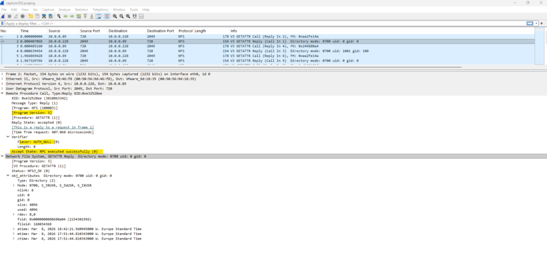Open the Go menu
This screenshot has height=254, width=547.
pyautogui.click(x=35, y=10)
